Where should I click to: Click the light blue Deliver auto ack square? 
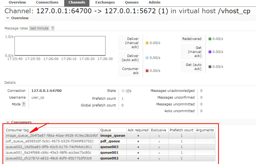click(x=147, y=58)
